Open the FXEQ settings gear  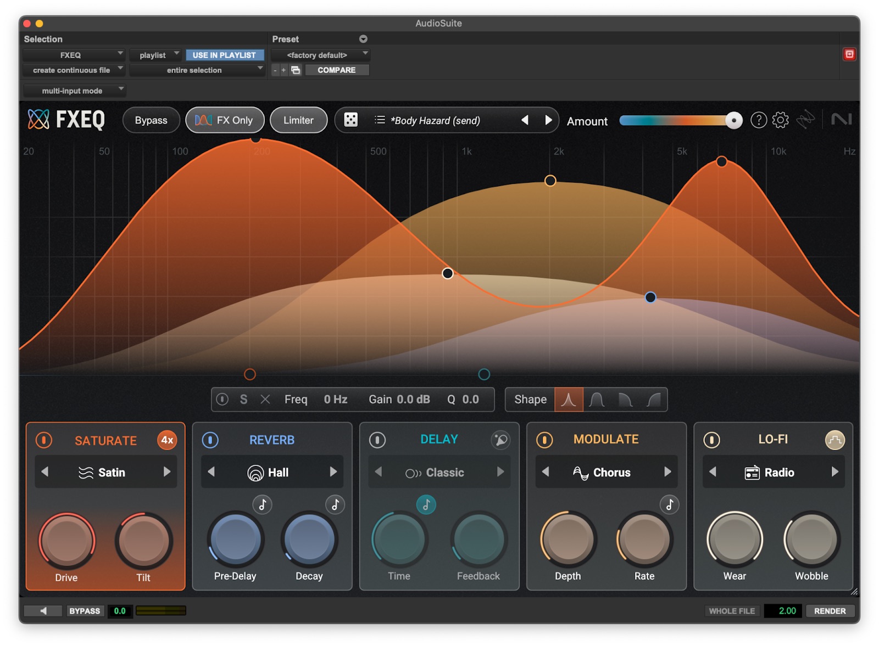pos(780,120)
